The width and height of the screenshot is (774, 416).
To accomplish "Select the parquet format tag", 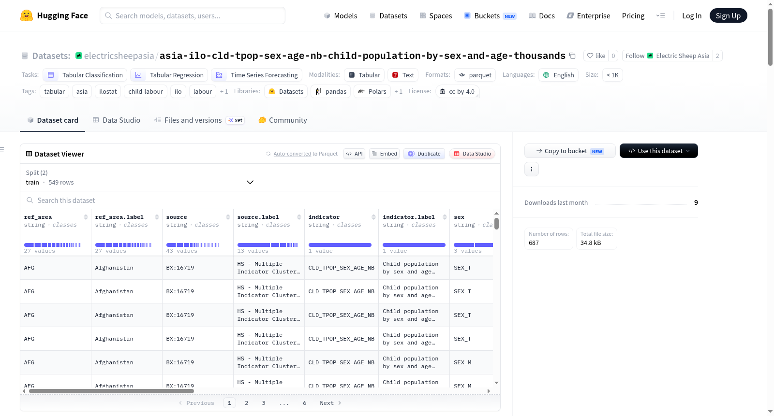I will (475, 75).
